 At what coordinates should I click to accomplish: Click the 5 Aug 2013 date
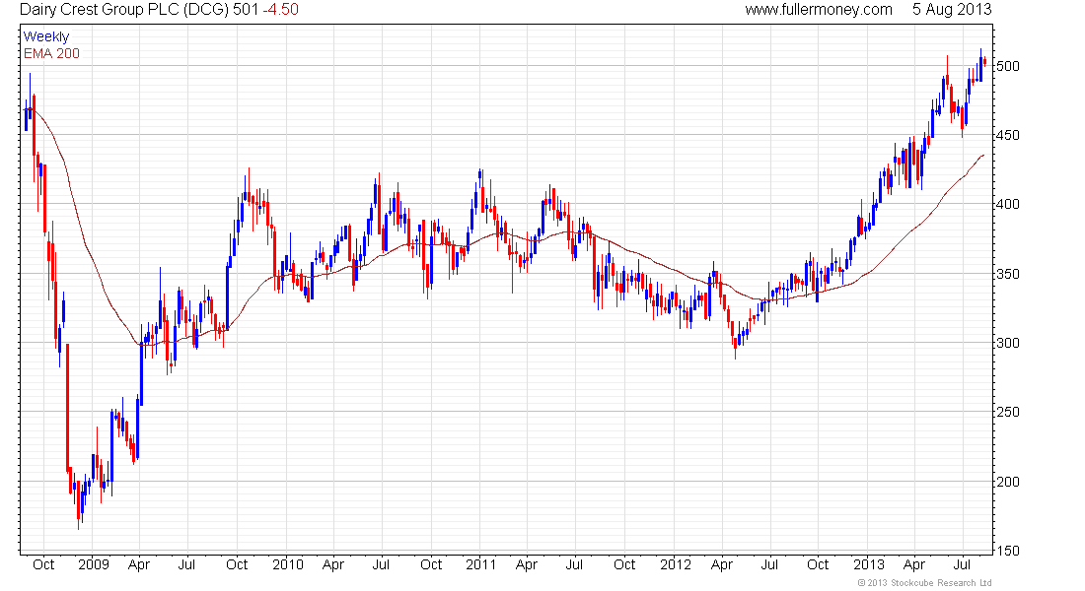coord(952,10)
